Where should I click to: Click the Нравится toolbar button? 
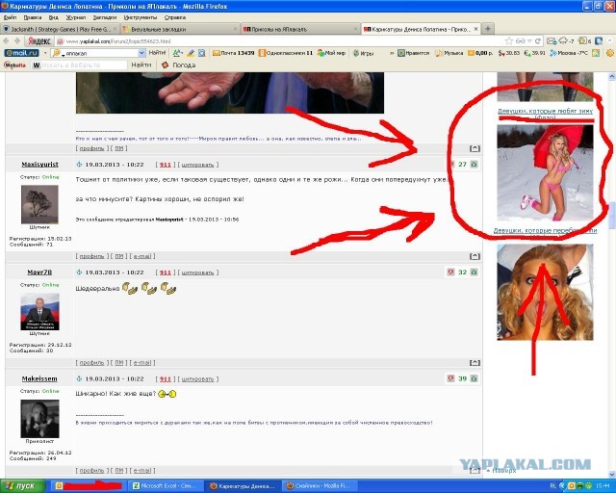414,53
